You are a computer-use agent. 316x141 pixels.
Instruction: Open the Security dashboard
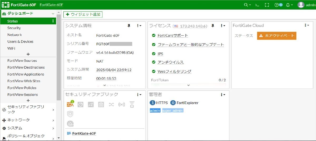[x=14, y=28]
